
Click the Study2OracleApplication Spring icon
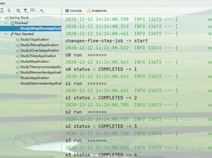(x=18, y=50)
